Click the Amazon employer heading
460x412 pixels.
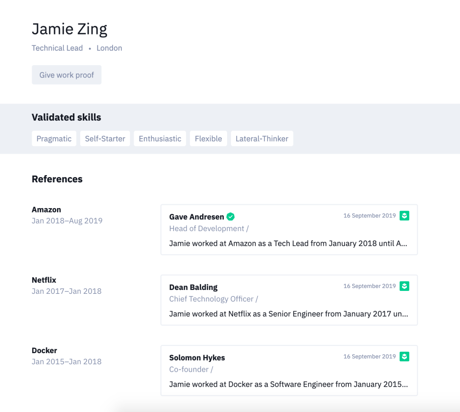click(x=46, y=210)
